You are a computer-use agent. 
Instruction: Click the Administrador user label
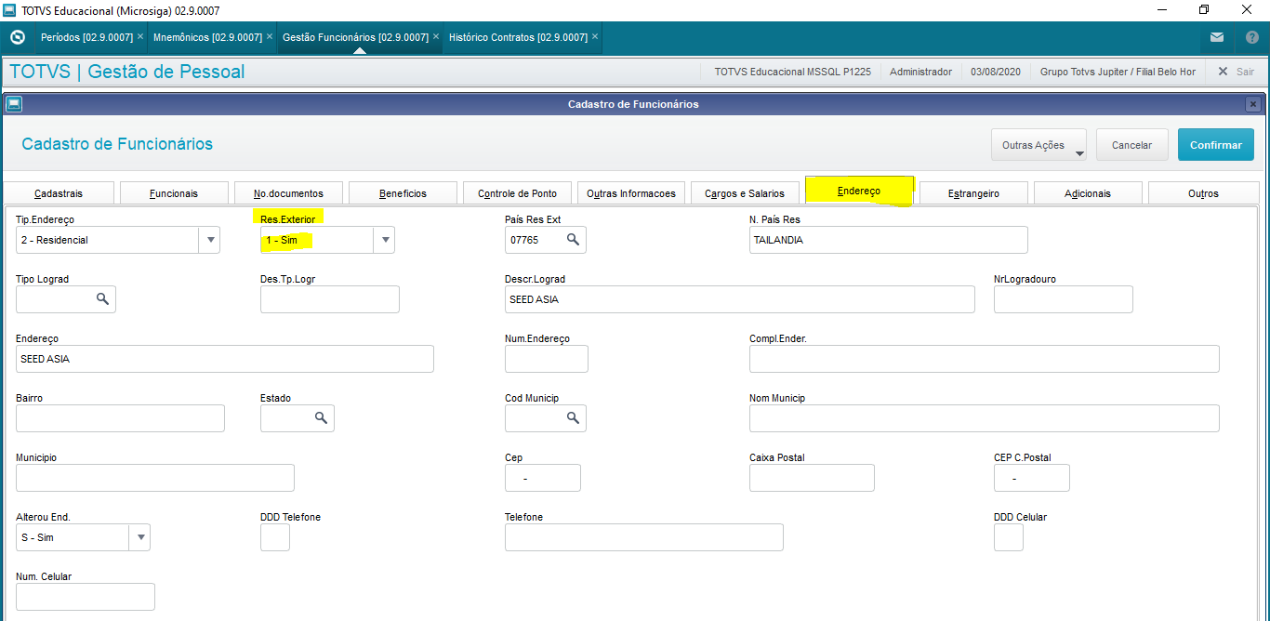click(x=920, y=72)
